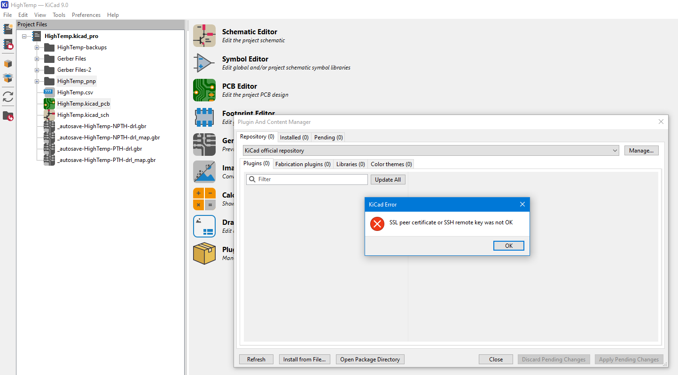Select HighTemp.kicad_sch in the project tree
Screen dimensions: 678x375
(83, 115)
